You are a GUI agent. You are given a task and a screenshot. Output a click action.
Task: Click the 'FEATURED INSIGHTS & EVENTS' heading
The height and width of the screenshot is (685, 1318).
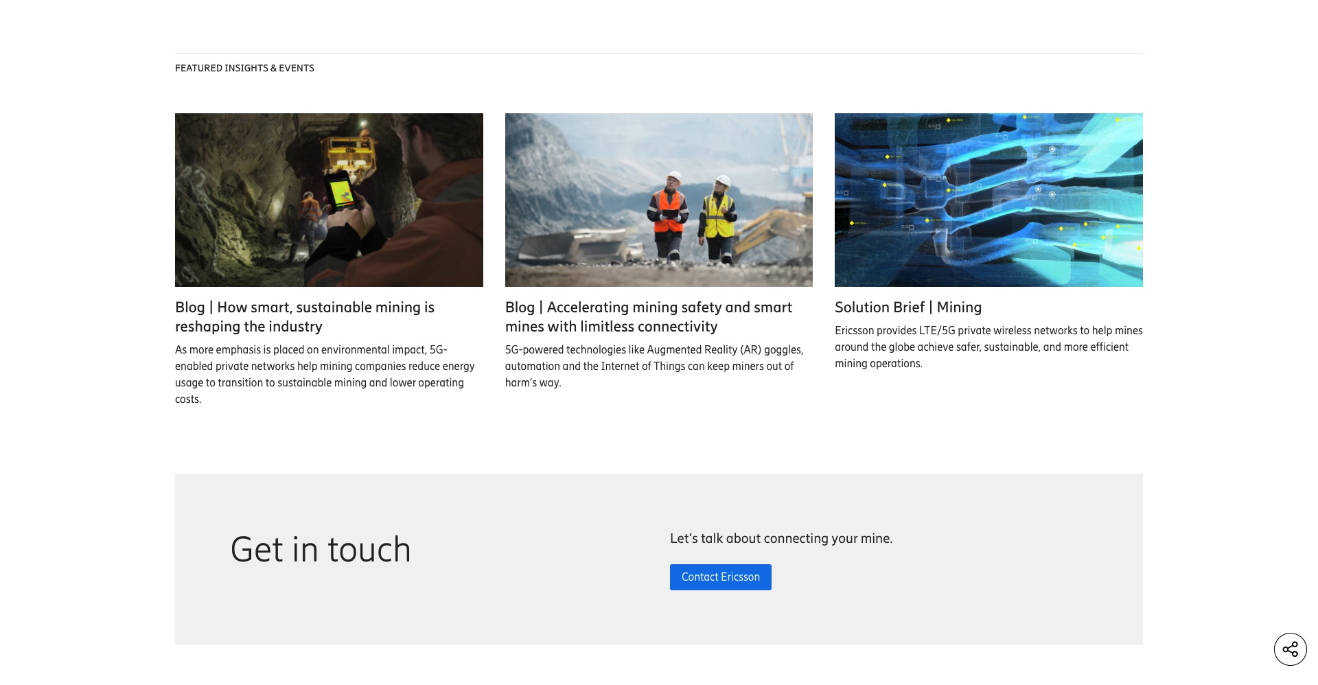[244, 68]
